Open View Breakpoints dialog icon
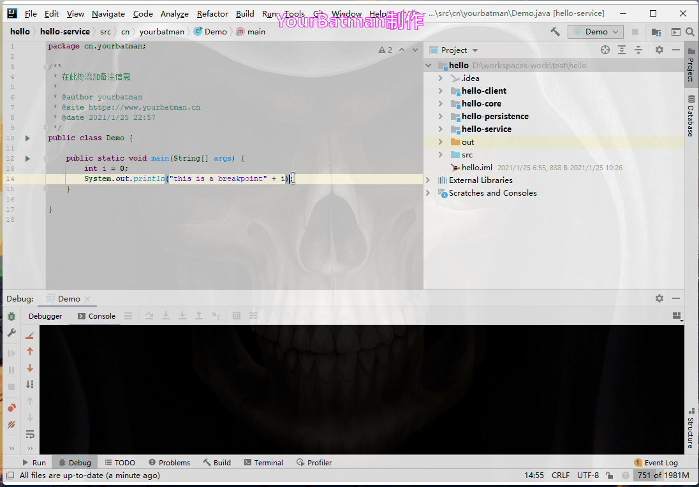699x487 pixels. tap(11, 407)
